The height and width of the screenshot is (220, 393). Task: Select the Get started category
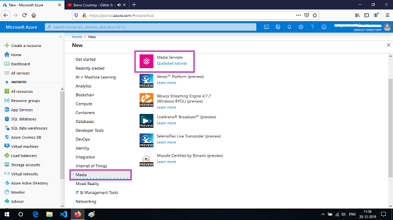pos(85,59)
